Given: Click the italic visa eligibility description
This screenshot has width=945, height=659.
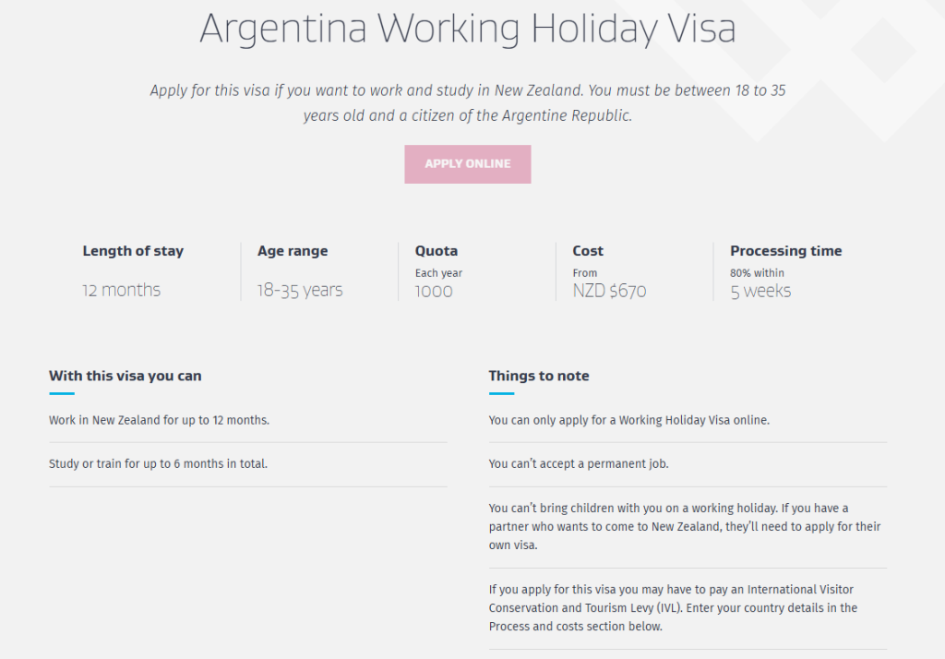Looking at the screenshot, I should [467, 103].
